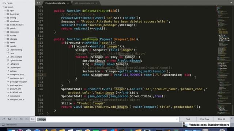This screenshot has height=131, width=234.
Task: Toggle highlight matches option
Action: 33,119
